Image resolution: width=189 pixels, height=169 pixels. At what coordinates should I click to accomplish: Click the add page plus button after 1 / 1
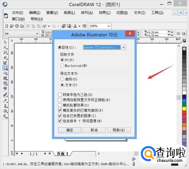(45, 153)
